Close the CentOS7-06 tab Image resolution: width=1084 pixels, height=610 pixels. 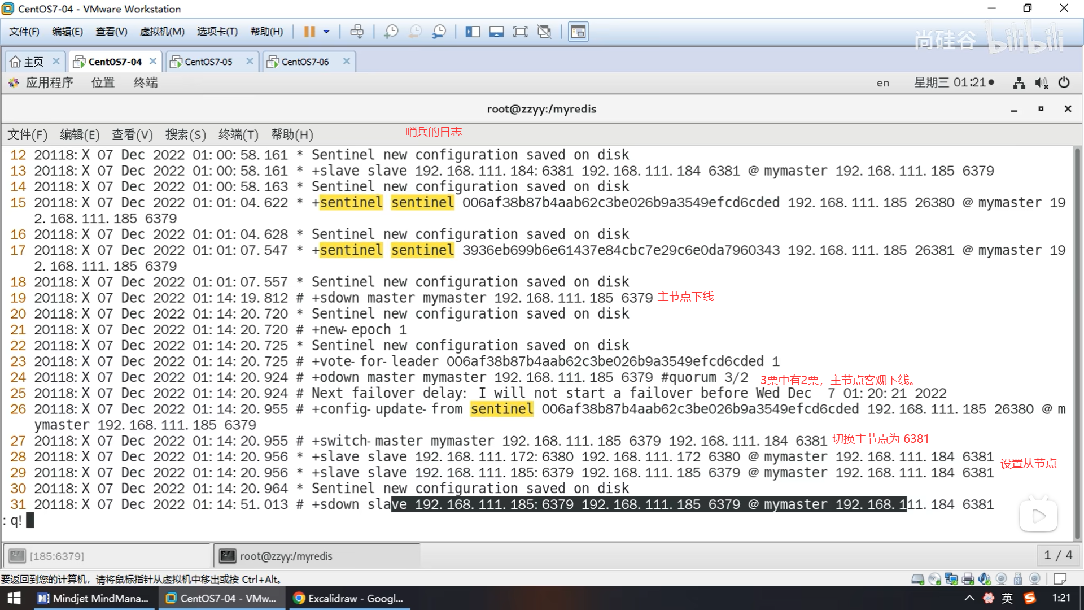(x=347, y=61)
